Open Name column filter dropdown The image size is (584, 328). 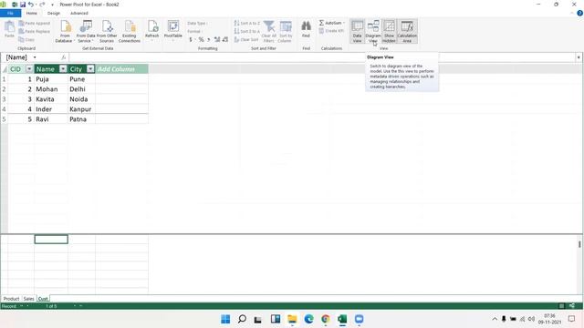(x=63, y=69)
